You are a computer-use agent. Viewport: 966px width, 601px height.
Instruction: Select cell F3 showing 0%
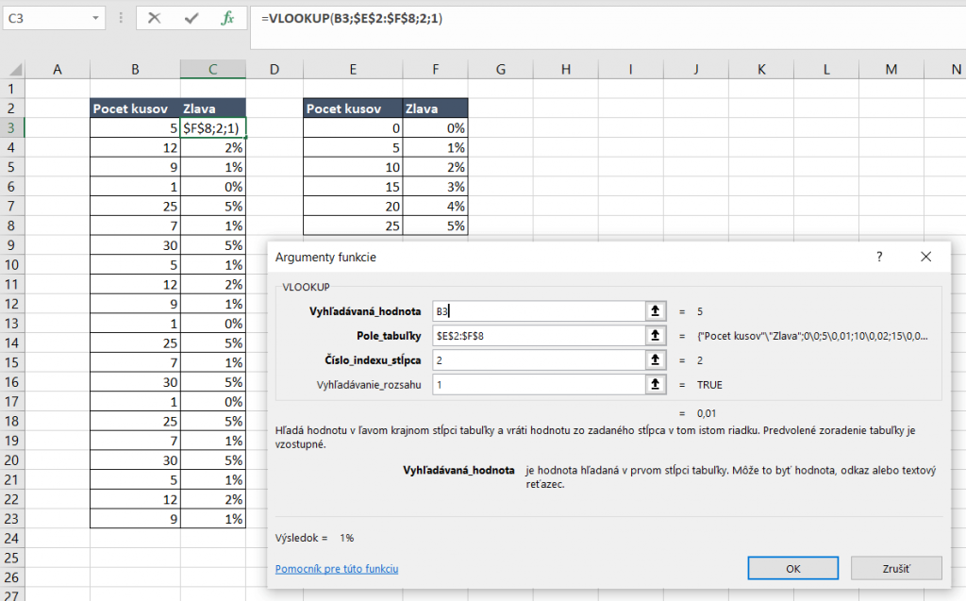pyautogui.click(x=436, y=127)
